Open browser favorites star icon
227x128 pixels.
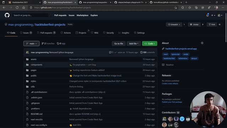[x=190, y=7]
